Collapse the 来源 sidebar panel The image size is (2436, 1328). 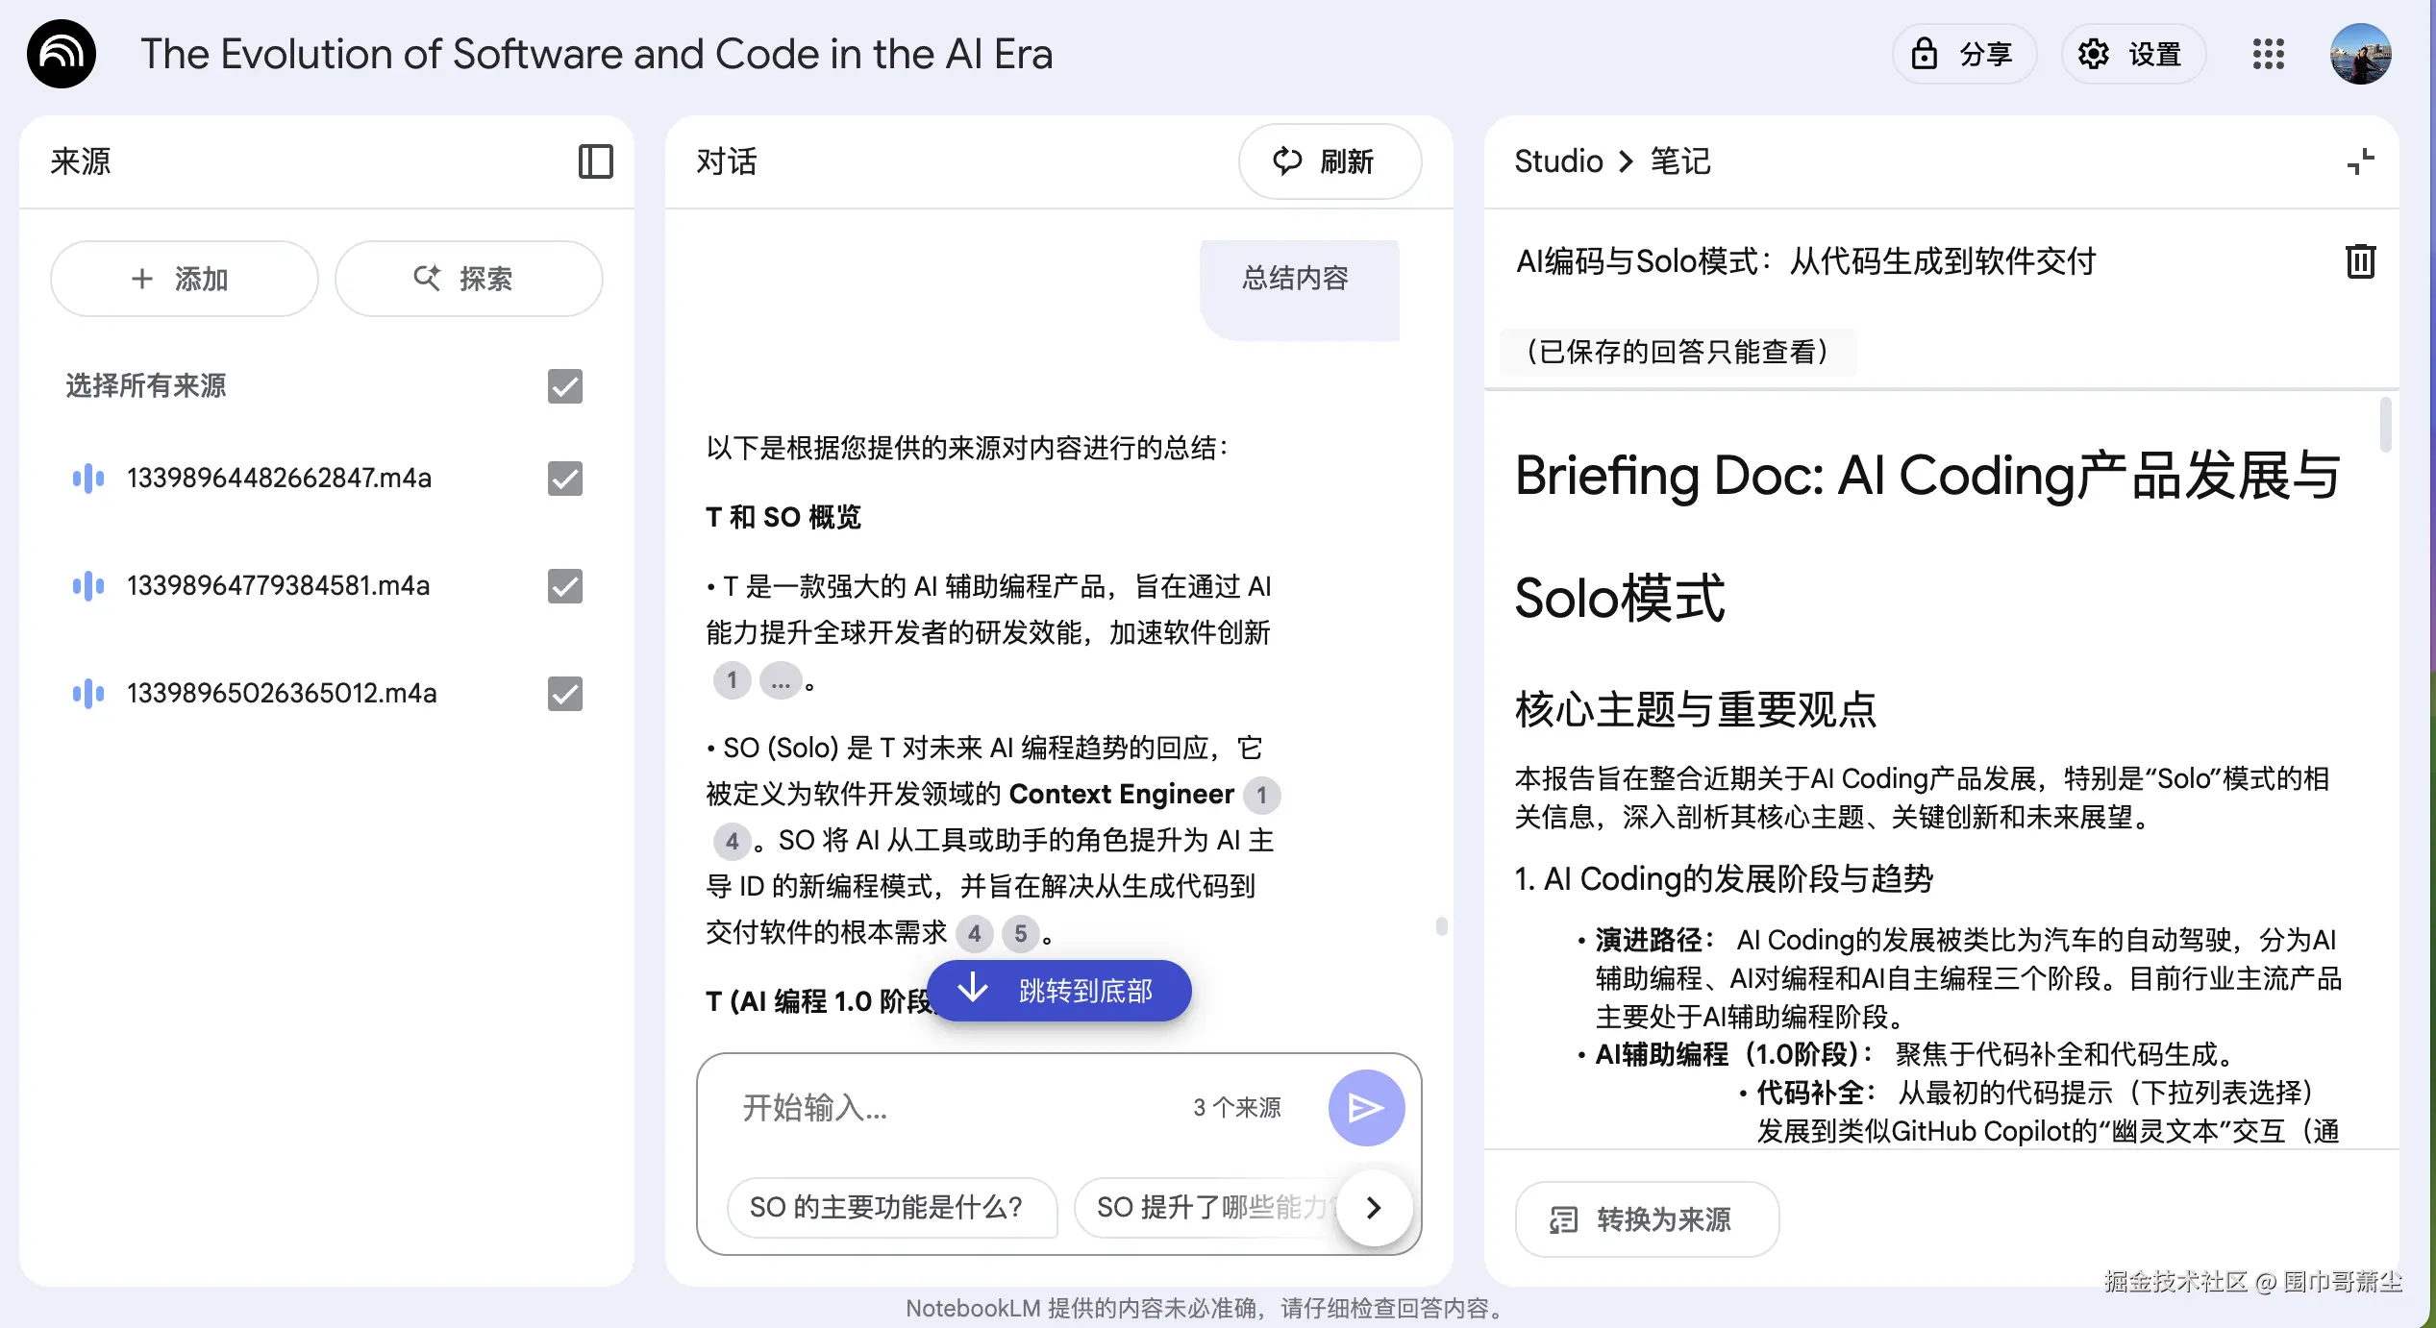(x=595, y=161)
